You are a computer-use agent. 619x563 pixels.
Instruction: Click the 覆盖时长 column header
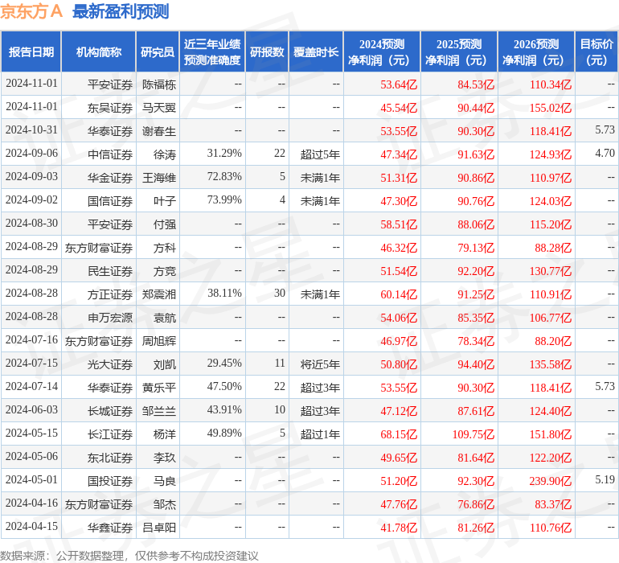(316, 51)
